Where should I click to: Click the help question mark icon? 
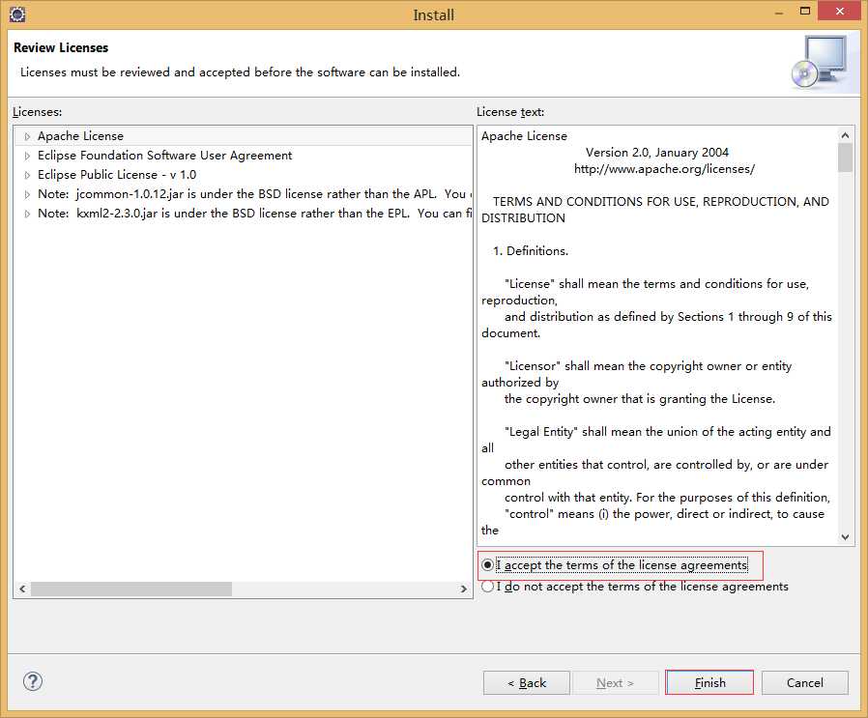[x=33, y=681]
